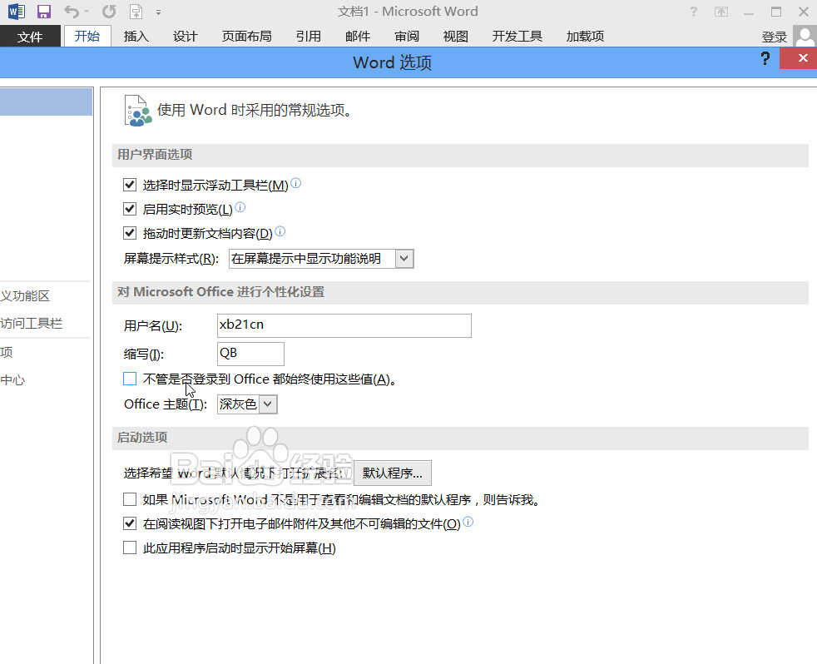Show info icon next to 拖动时更新文档内容

pos(280,231)
